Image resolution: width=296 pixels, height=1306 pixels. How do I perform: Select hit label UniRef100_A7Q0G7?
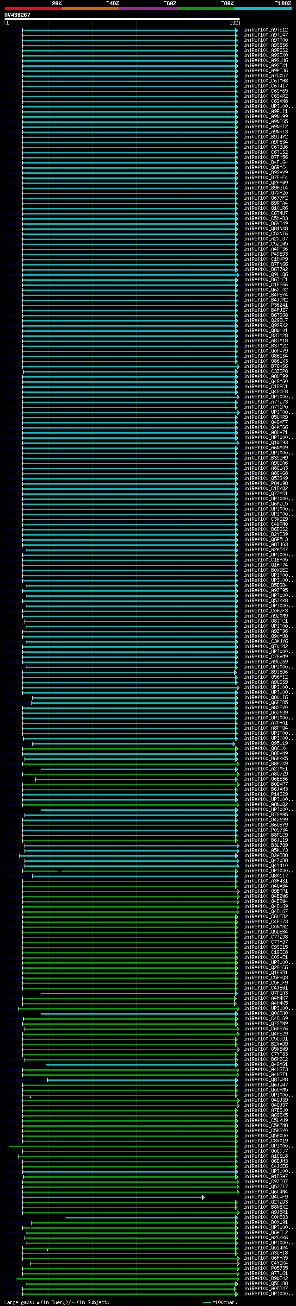[265, 76]
